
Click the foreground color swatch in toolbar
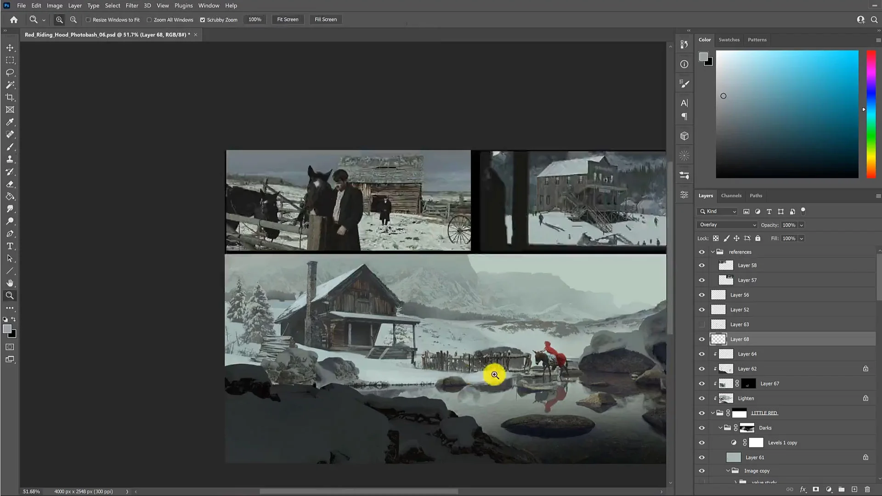pyautogui.click(x=6, y=329)
